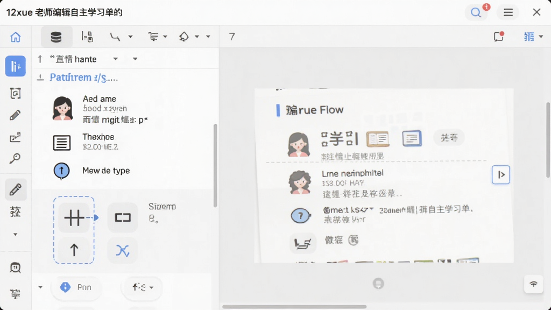Click the left panel vertical scrollbar
The height and width of the screenshot is (310, 551).
[215, 165]
